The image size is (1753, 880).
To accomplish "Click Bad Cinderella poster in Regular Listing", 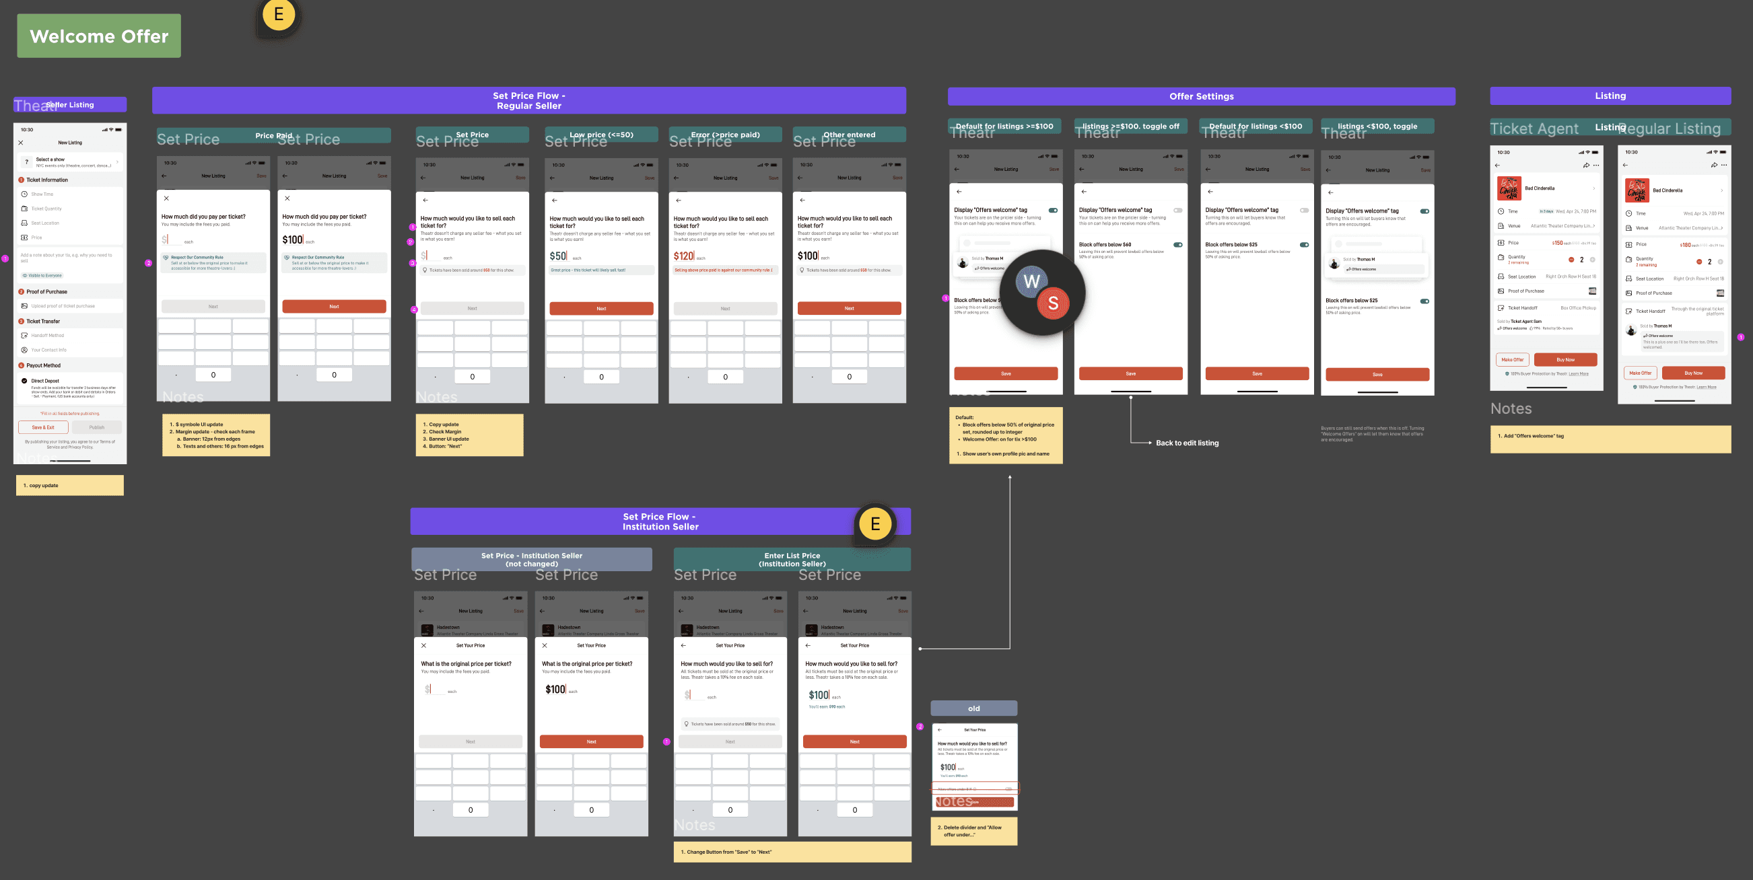I will [x=1637, y=190].
